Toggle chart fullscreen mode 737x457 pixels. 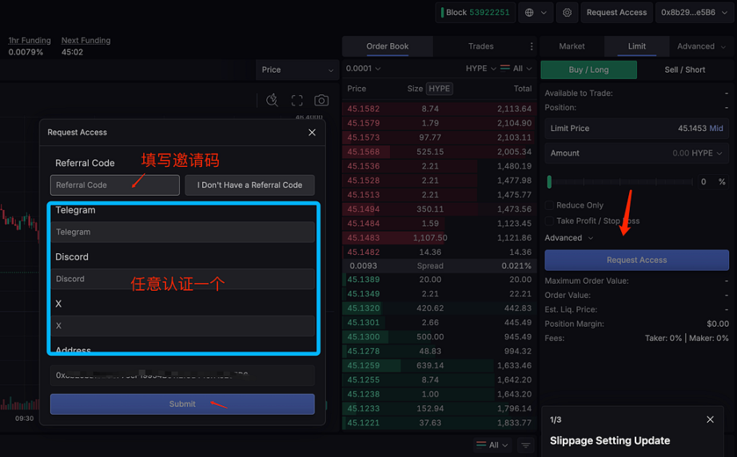(x=297, y=101)
